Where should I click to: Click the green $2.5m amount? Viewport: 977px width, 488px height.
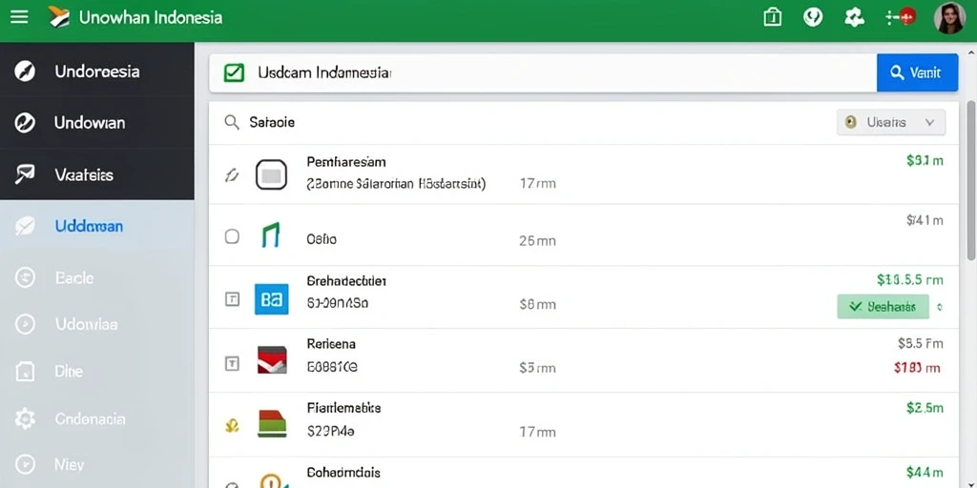(925, 408)
